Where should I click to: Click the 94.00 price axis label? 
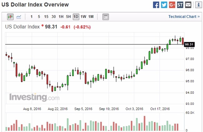(190, 93)
